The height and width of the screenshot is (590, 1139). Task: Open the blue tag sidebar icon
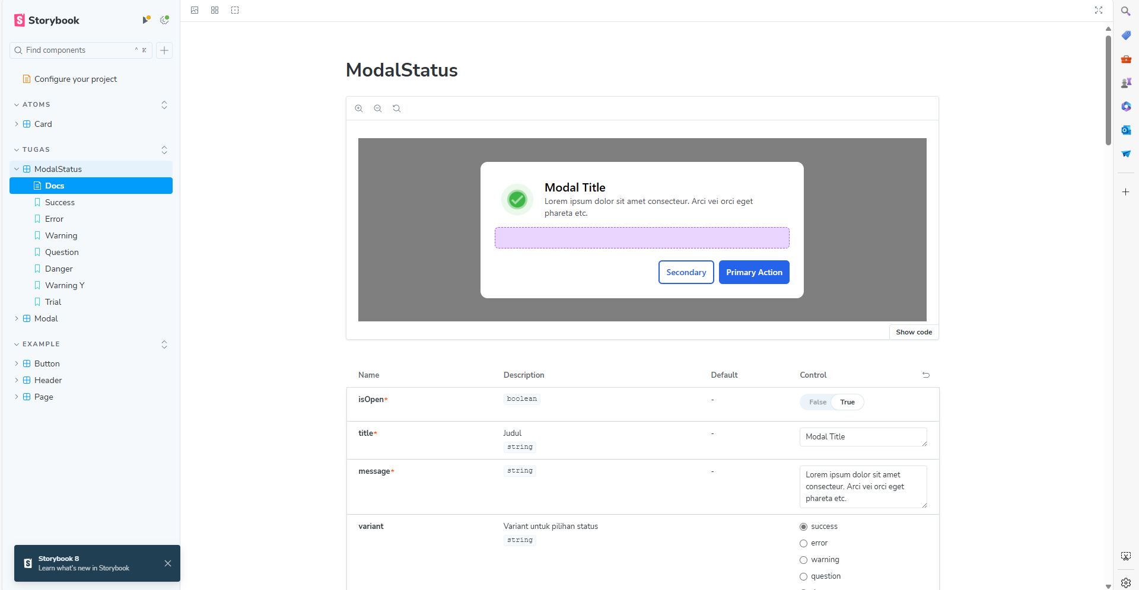point(1126,36)
